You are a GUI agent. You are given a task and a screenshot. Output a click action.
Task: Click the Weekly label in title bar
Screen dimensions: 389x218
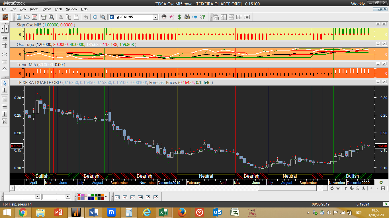coord(358,4)
